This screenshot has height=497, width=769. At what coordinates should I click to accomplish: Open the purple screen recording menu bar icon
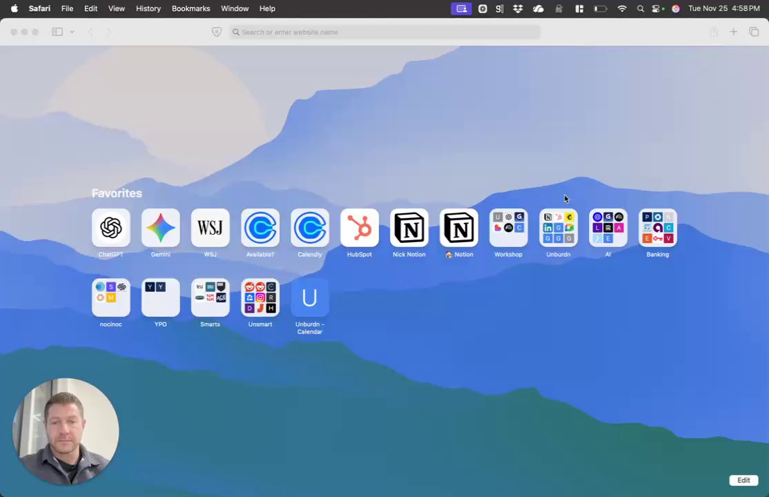(x=462, y=8)
